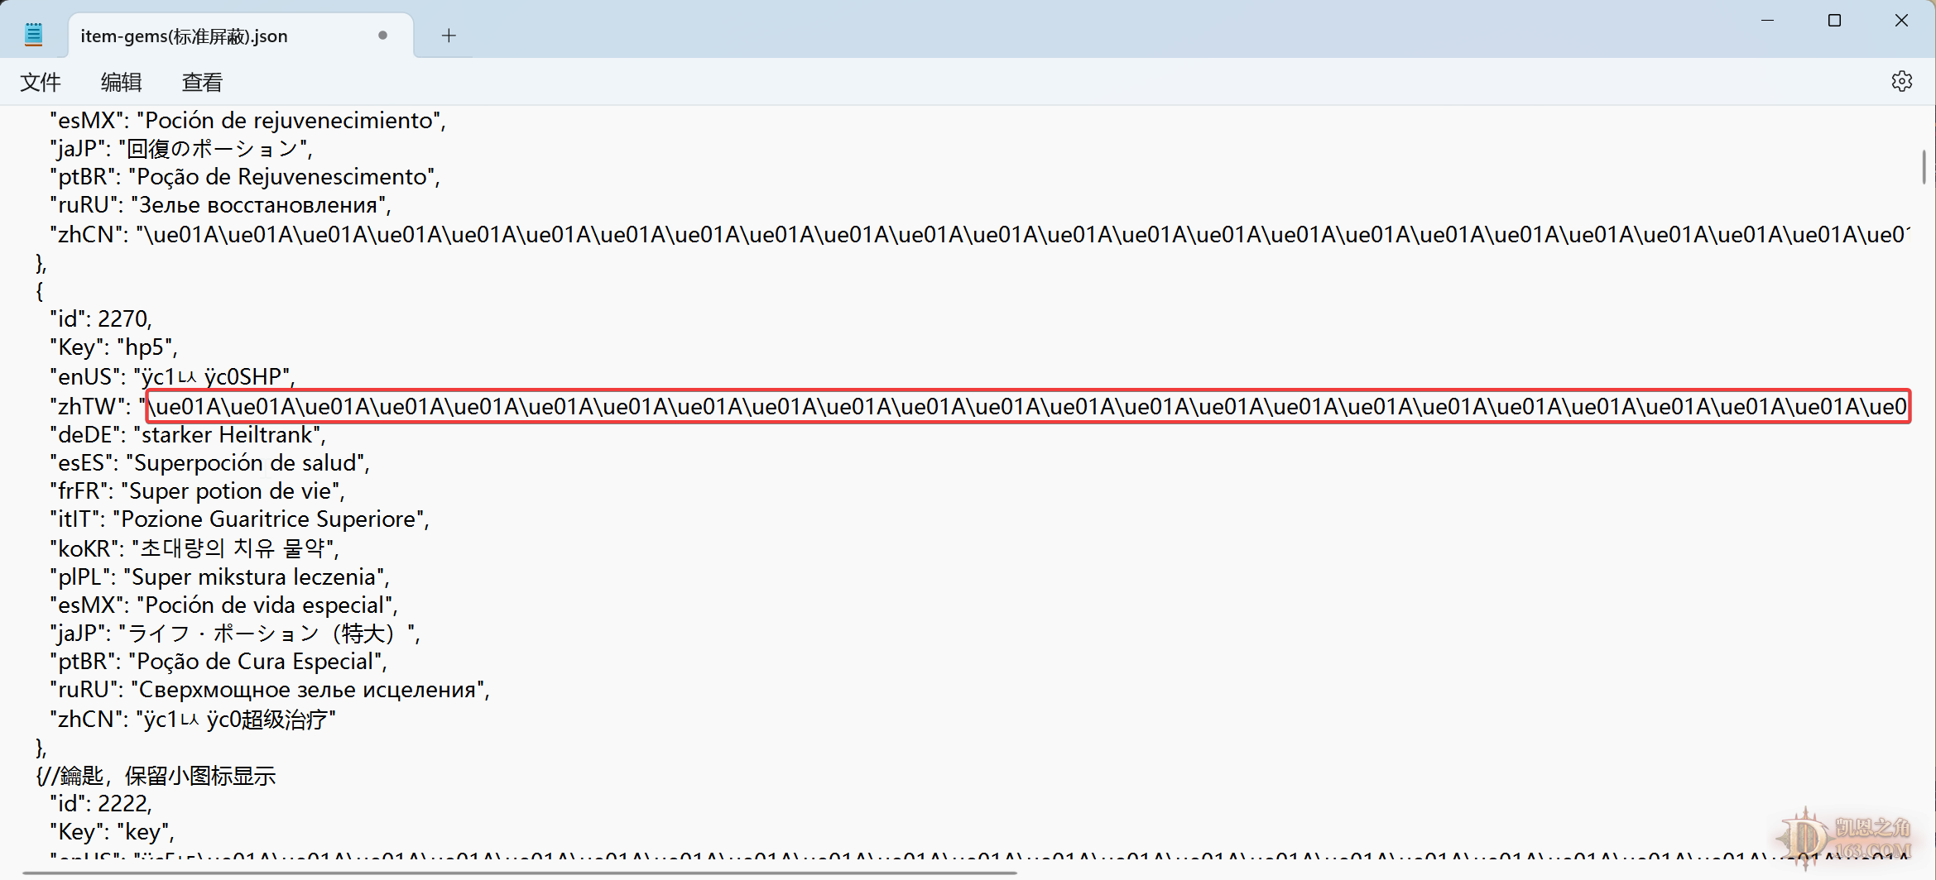The height and width of the screenshot is (880, 1936).
Task: Click the itIT line Pozione Guaritrice Superiore
Action: tap(239, 519)
